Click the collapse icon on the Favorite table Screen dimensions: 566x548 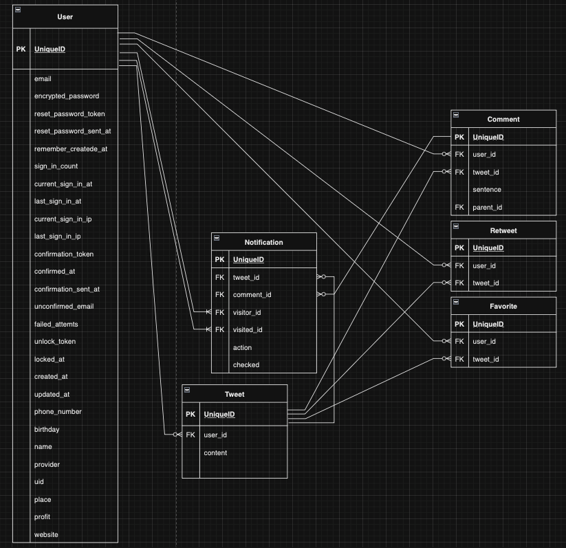pos(456,303)
